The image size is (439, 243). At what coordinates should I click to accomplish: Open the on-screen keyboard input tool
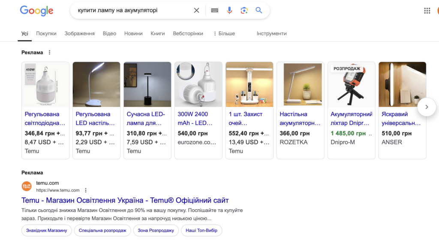pos(214,10)
